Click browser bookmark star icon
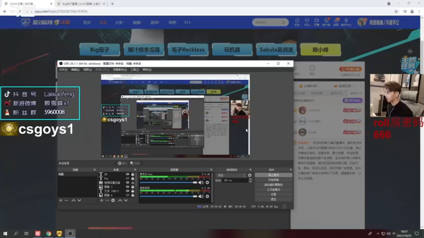Screen dimensions: 424x238 [x=396, y=11]
